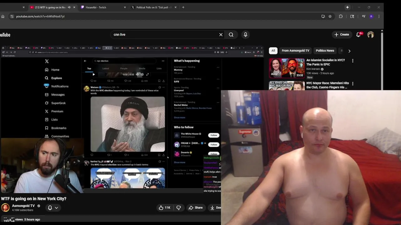The image size is (401, 225).
Task: Open 'NYC Mayor Race: Mamdani Hits' video title
Action: (x=328, y=85)
